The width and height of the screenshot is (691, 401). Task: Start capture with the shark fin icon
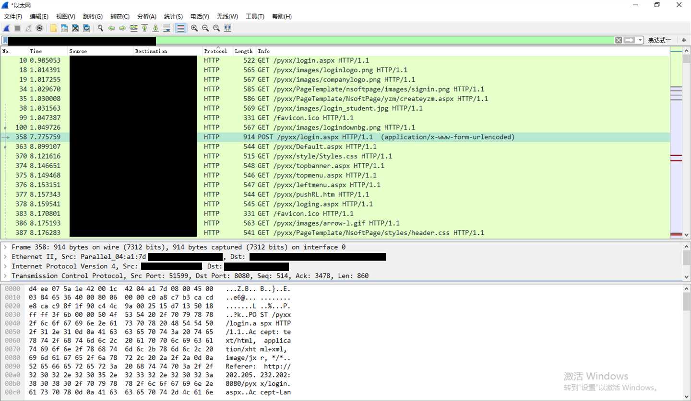[x=7, y=28]
